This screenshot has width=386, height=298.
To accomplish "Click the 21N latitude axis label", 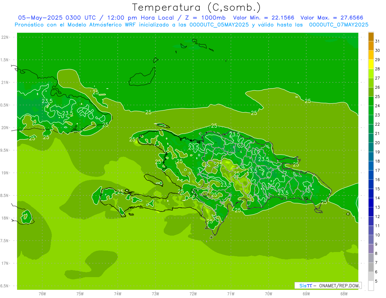I will coord(5,83).
